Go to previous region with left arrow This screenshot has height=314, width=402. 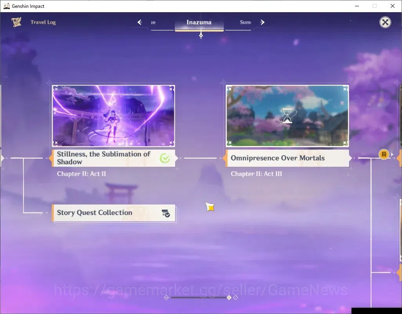coord(140,22)
